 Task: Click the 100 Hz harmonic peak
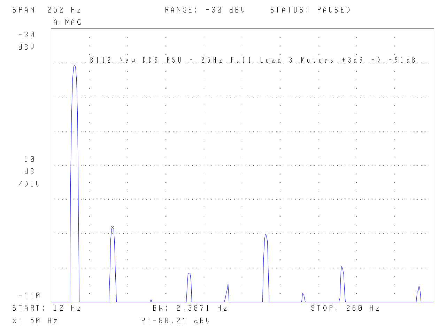(189, 275)
